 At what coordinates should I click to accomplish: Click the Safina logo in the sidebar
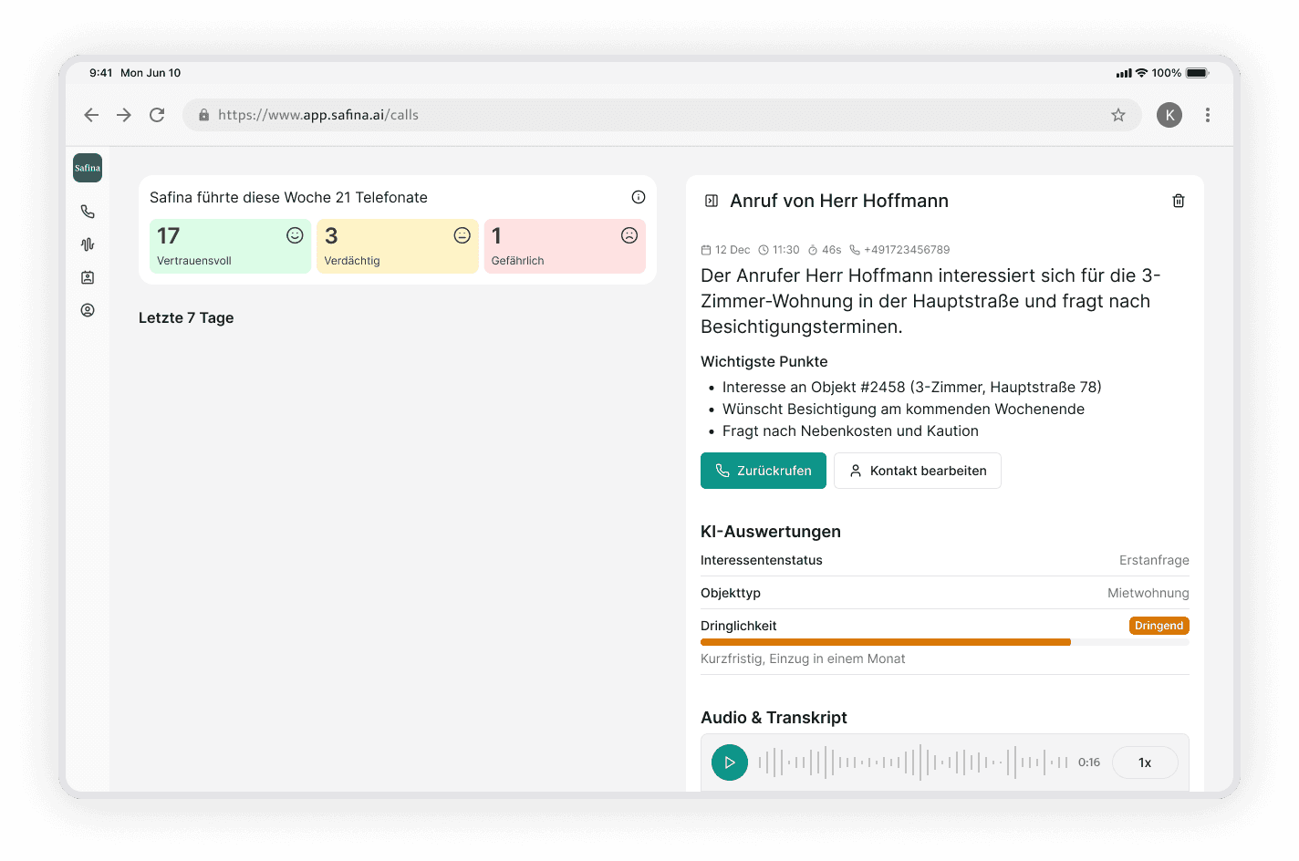pos(88,168)
